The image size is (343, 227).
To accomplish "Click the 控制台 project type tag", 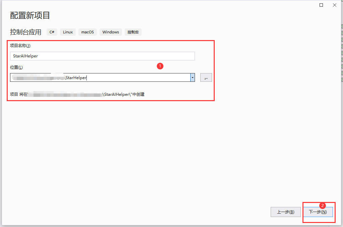I will click(x=133, y=32).
